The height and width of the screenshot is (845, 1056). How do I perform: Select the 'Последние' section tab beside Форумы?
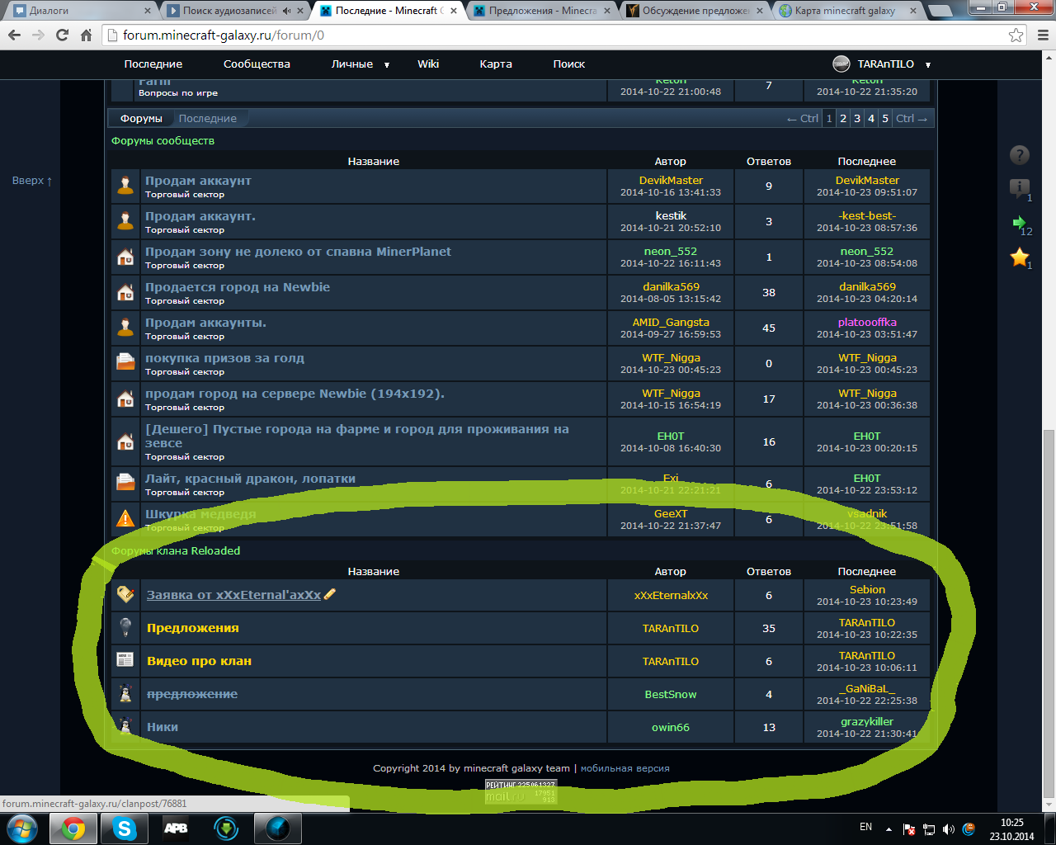coord(208,118)
